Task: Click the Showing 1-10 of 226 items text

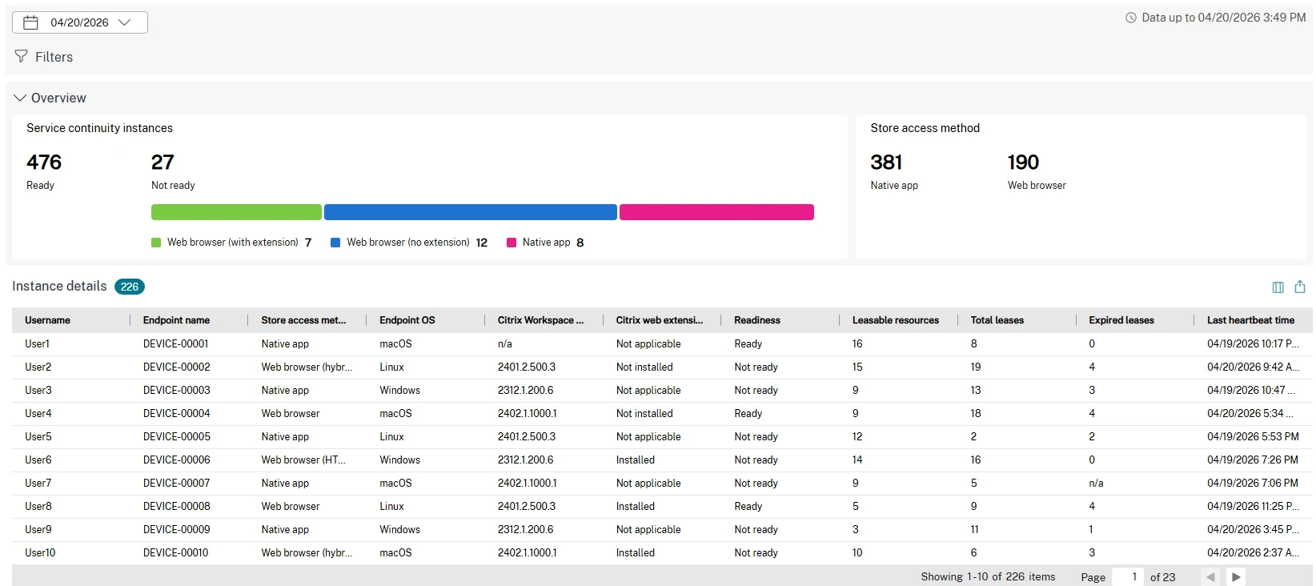Action: (x=988, y=576)
